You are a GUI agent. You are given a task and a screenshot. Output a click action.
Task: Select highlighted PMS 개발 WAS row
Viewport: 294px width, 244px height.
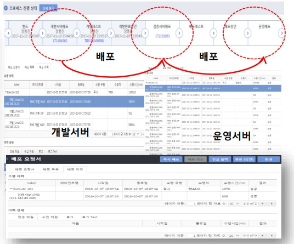pos(74,101)
